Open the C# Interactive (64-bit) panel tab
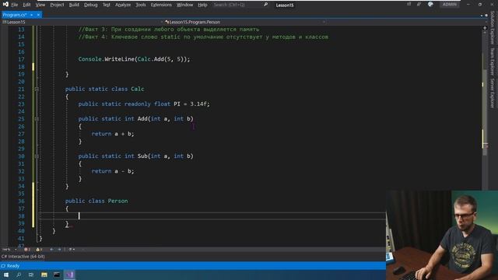498x280 pixels. (23, 257)
